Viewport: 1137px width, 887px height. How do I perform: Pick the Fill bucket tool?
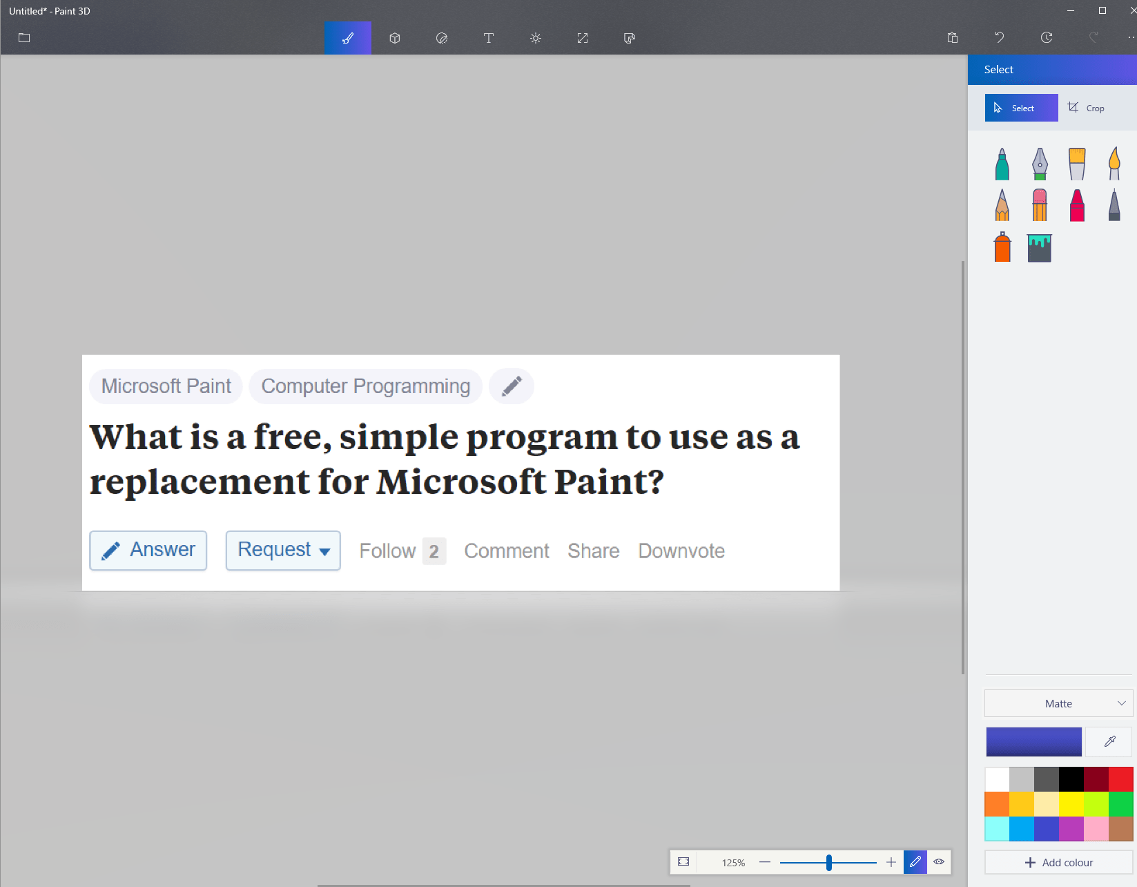click(x=1040, y=248)
